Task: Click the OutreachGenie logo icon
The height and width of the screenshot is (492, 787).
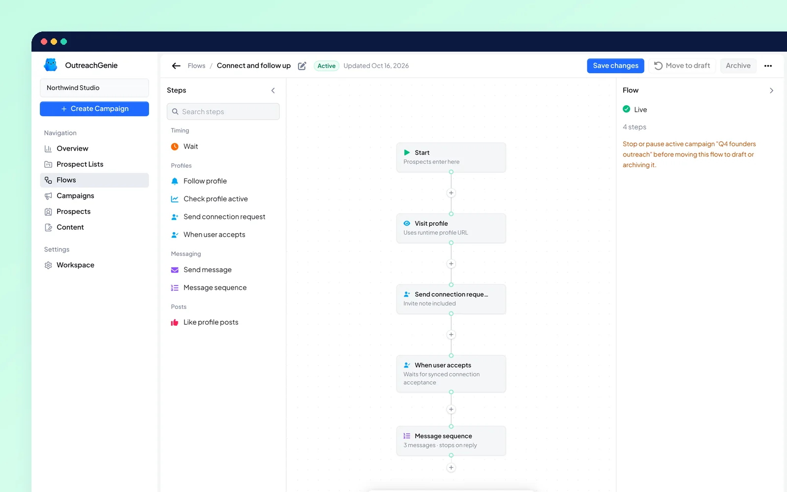Action: (x=51, y=65)
